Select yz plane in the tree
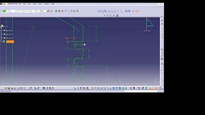This screenshot has height=115, width=205. coord(10,34)
